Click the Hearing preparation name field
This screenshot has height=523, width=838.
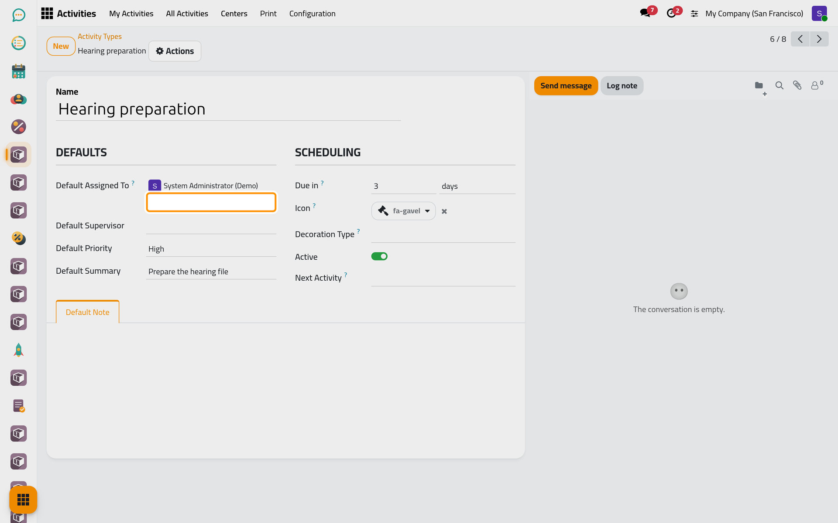[228, 109]
